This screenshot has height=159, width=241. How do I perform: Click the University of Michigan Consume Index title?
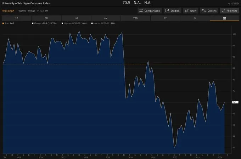[26, 3]
